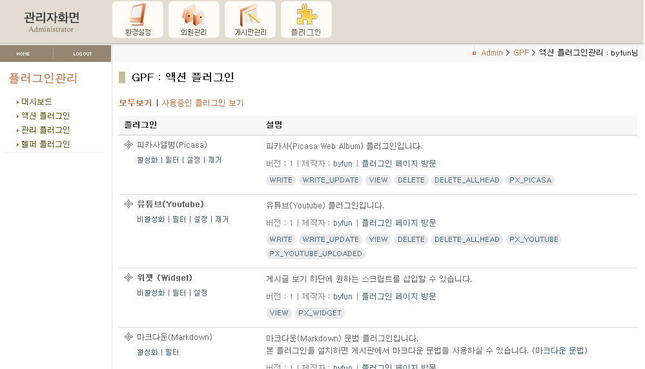The width and height of the screenshot is (645, 369).
Task: Click the drag handle icon beside 유튜브(Youtube)
Action: 128,204
